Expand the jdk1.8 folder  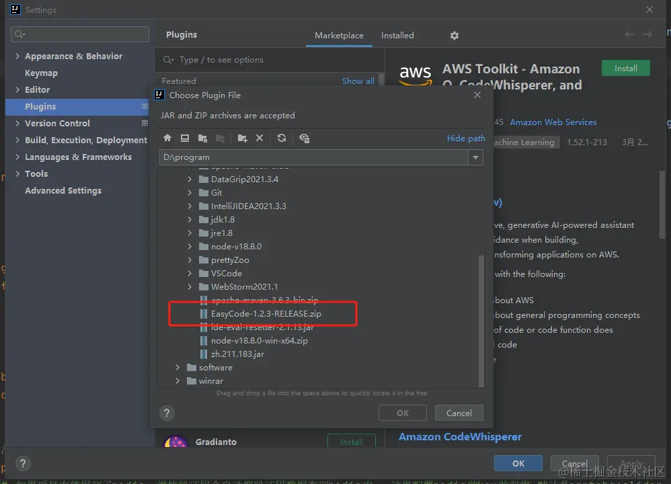tap(190, 220)
